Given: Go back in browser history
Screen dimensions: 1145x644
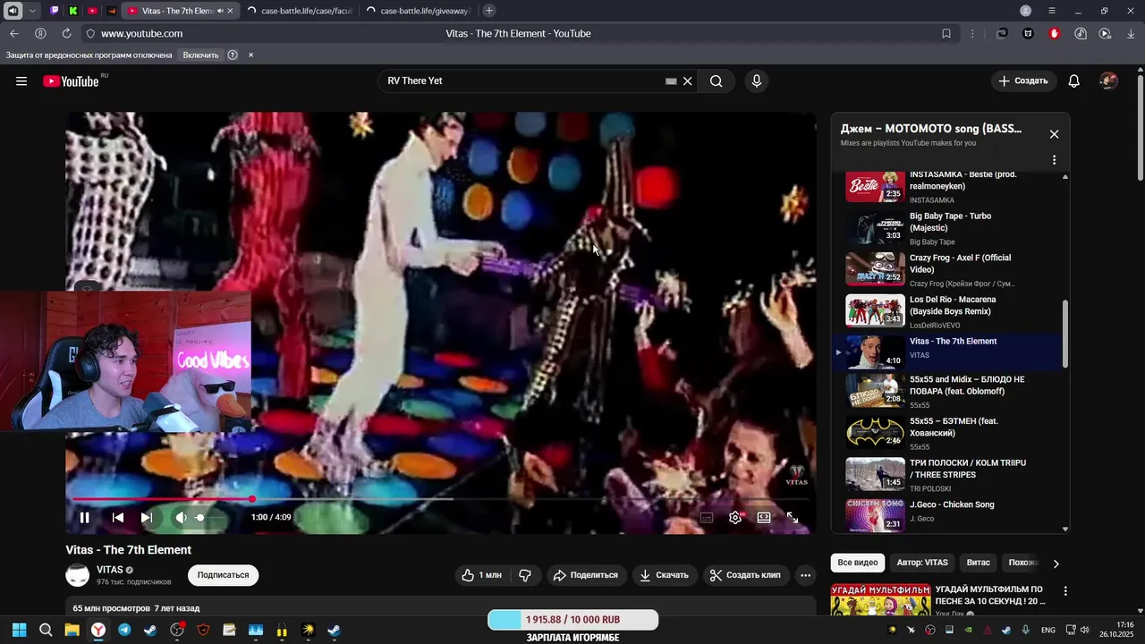Looking at the screenshot, I should click(x=14, y=33).
